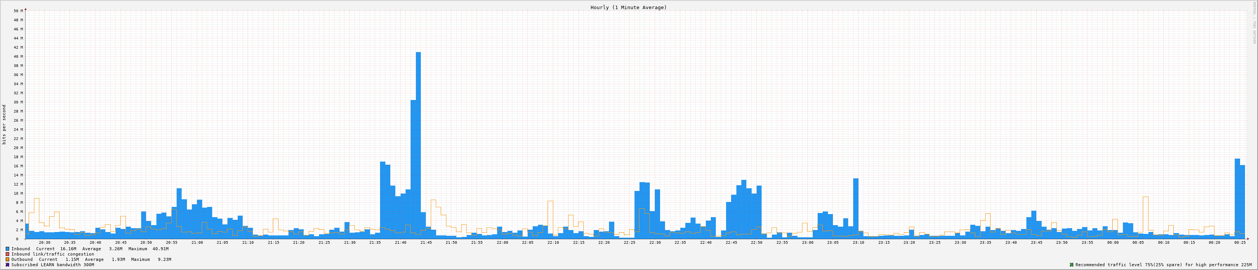
Task: Click the Inbound Maximum 40.91M value
Action: click(160, 249)
